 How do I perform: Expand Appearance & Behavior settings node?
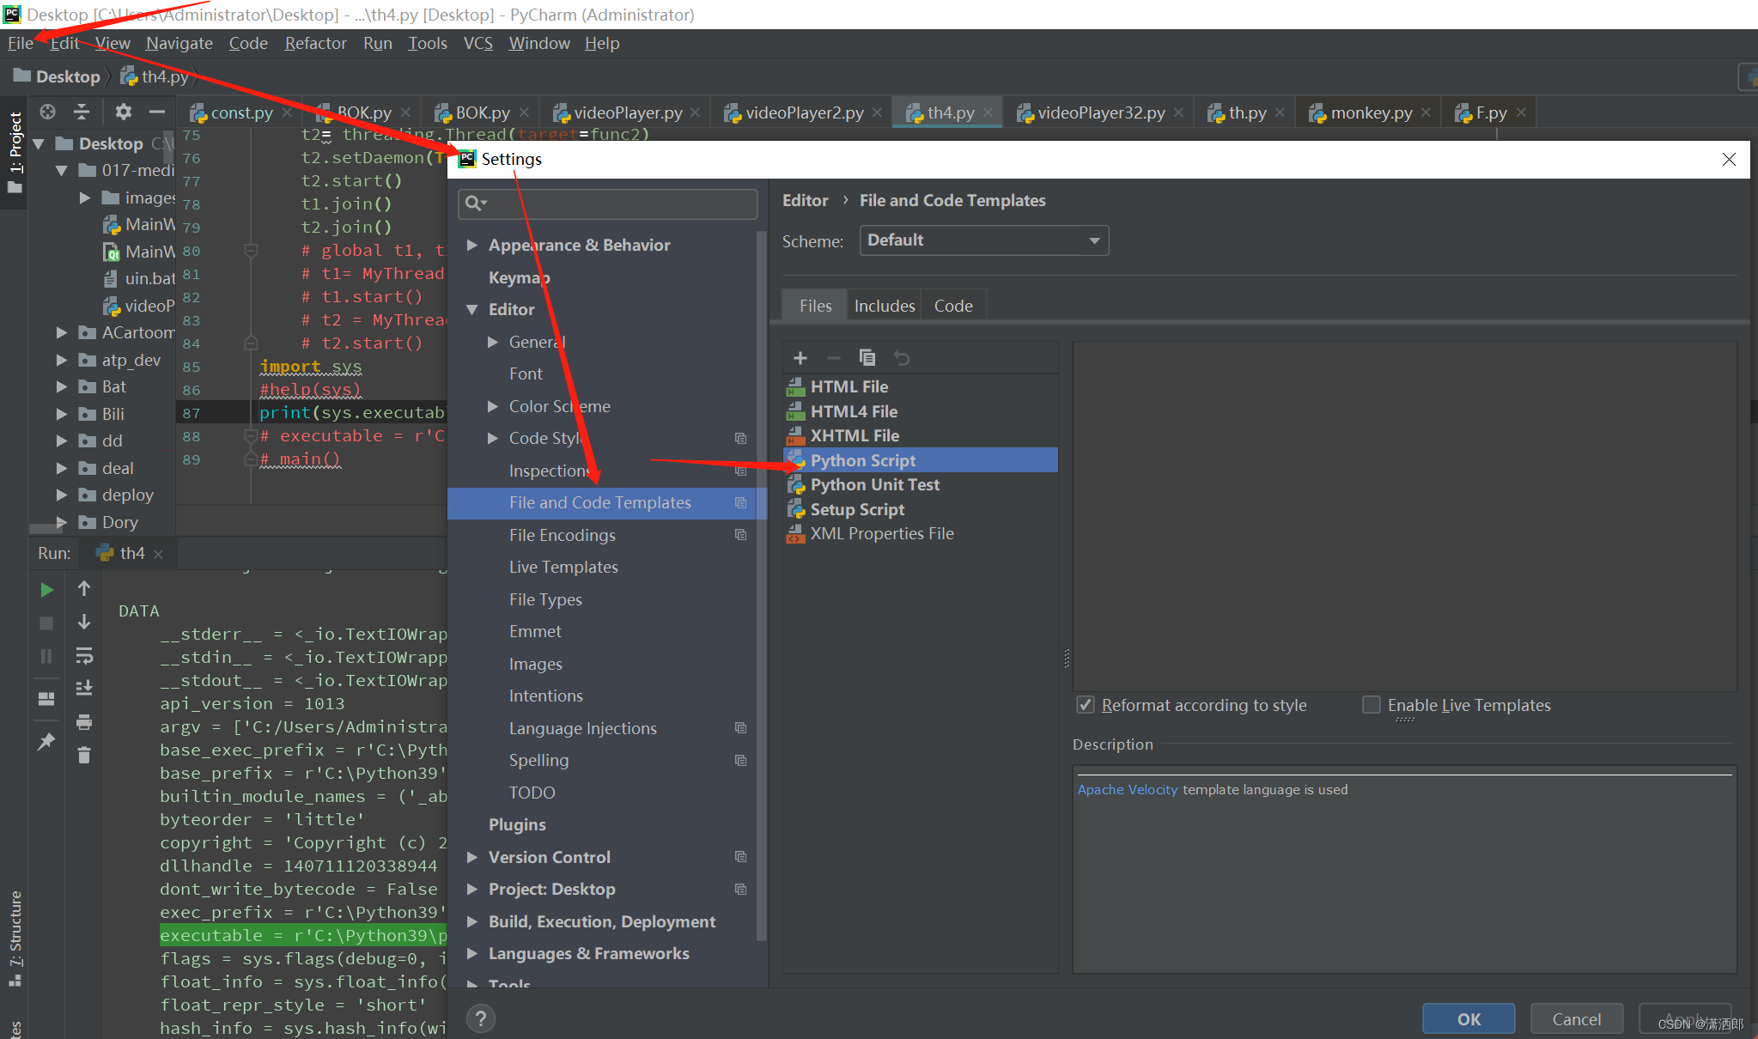pos(471,245)
